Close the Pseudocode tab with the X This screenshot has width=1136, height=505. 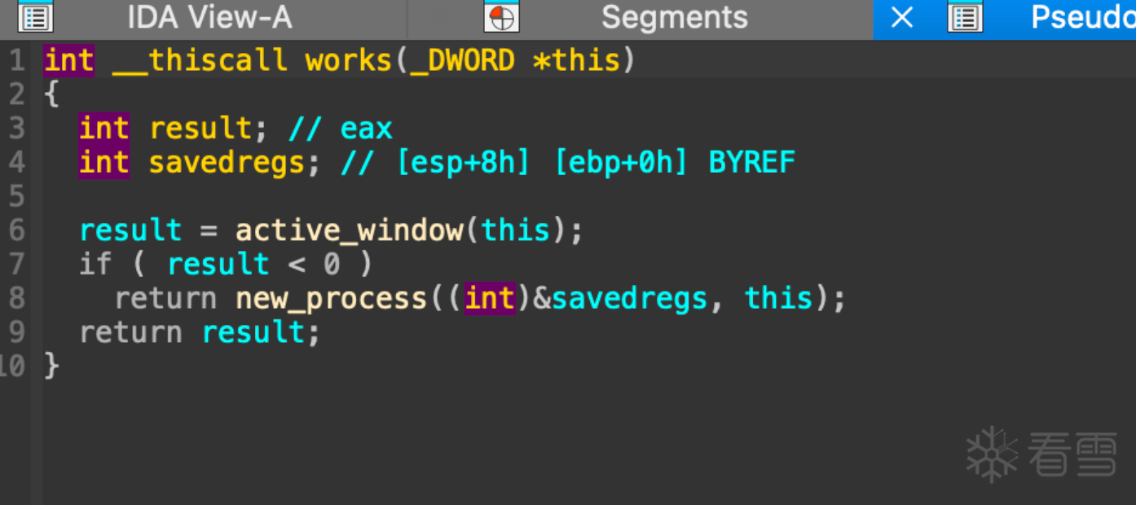coord(901,17)
